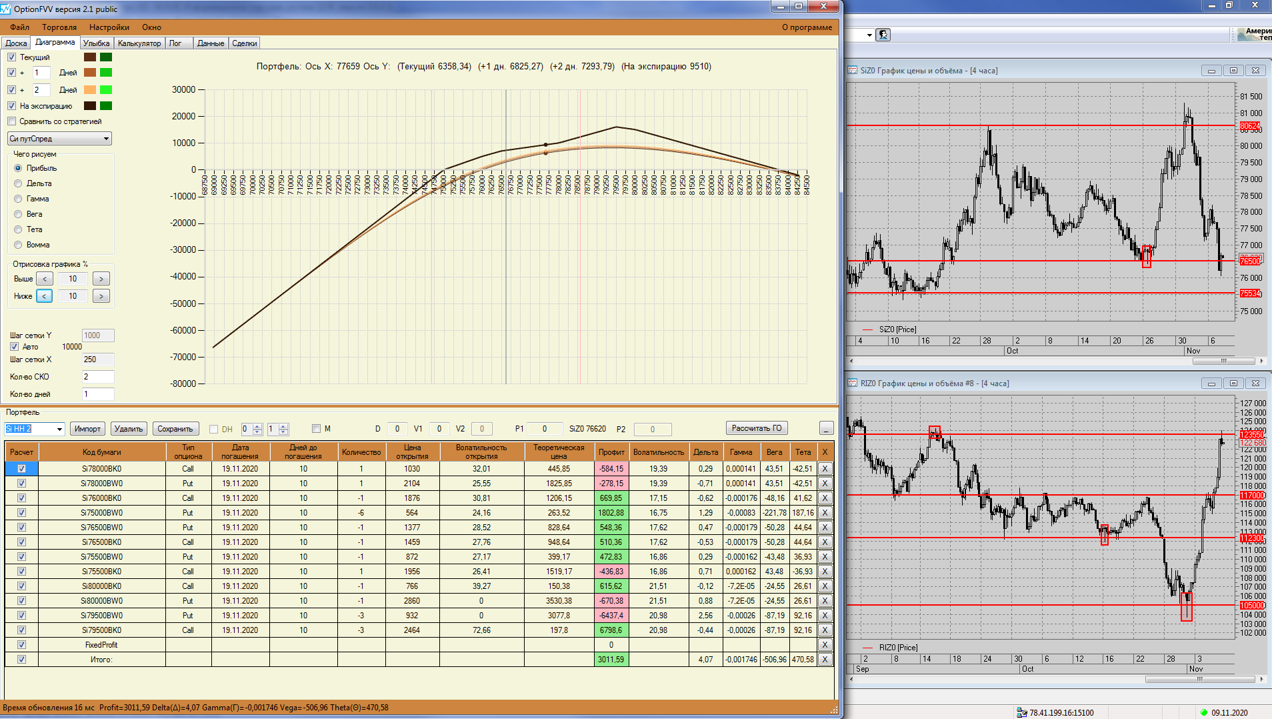
Task: Toggle the 'На экспирацию' curve checkbox
Action: [11, 106]
